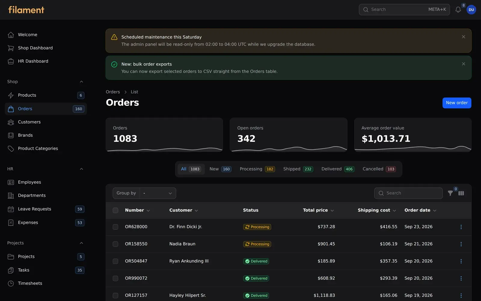481x301 pixels.
Task: Open row actions for order OR158550
Action: click(461, 244)
